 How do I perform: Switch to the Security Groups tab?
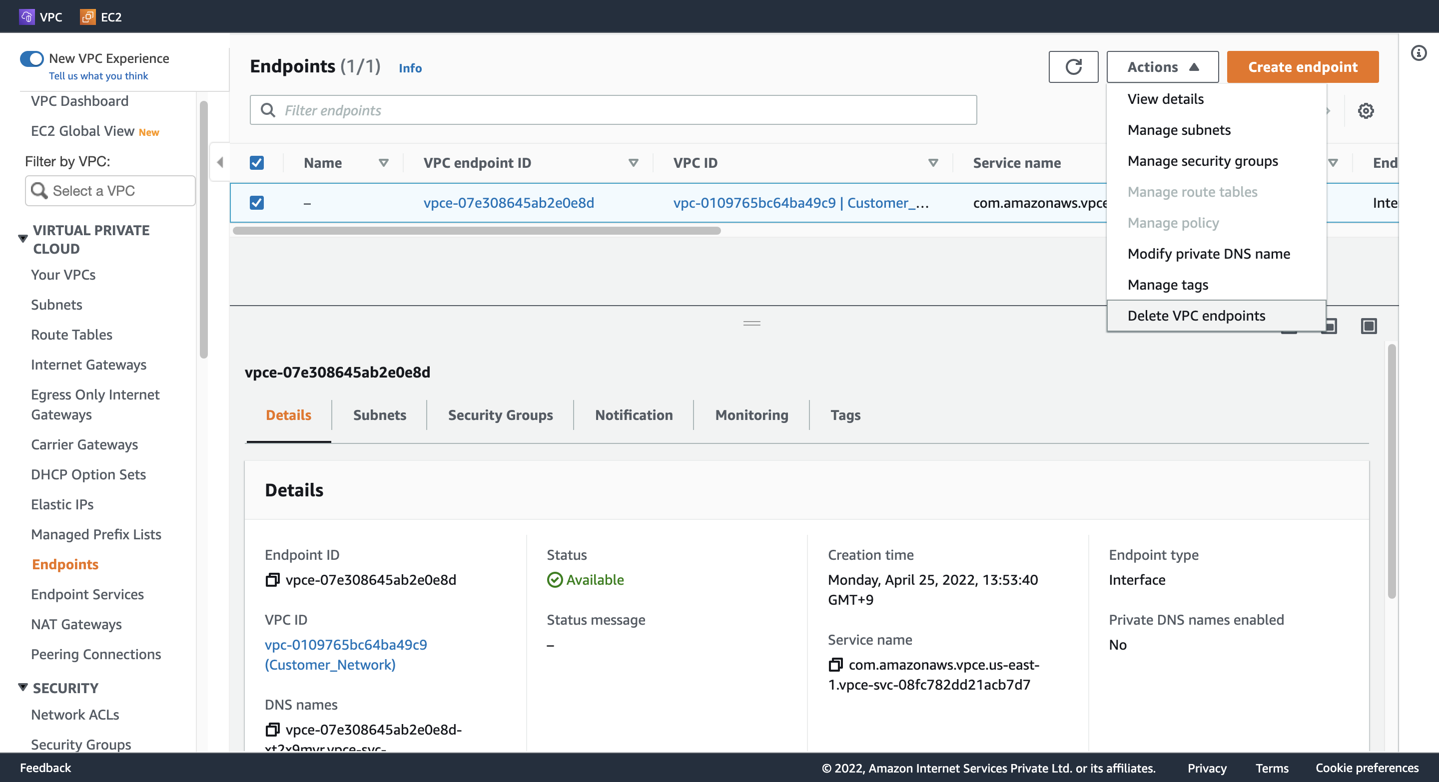[500, 414]
